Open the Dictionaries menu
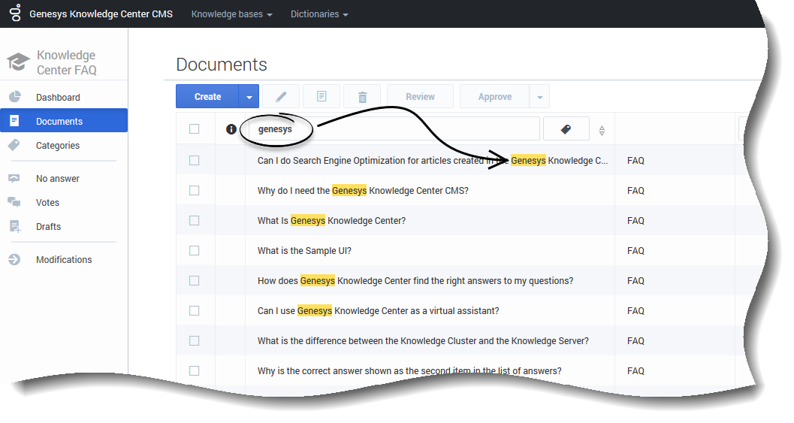The image size is (794, 423). tap(319, 14)
